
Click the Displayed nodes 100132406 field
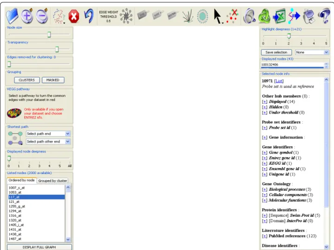292,65
